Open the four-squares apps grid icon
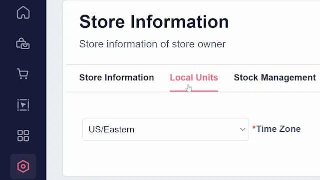Screen dimensions: 320x180 click(x=23, y=136)
